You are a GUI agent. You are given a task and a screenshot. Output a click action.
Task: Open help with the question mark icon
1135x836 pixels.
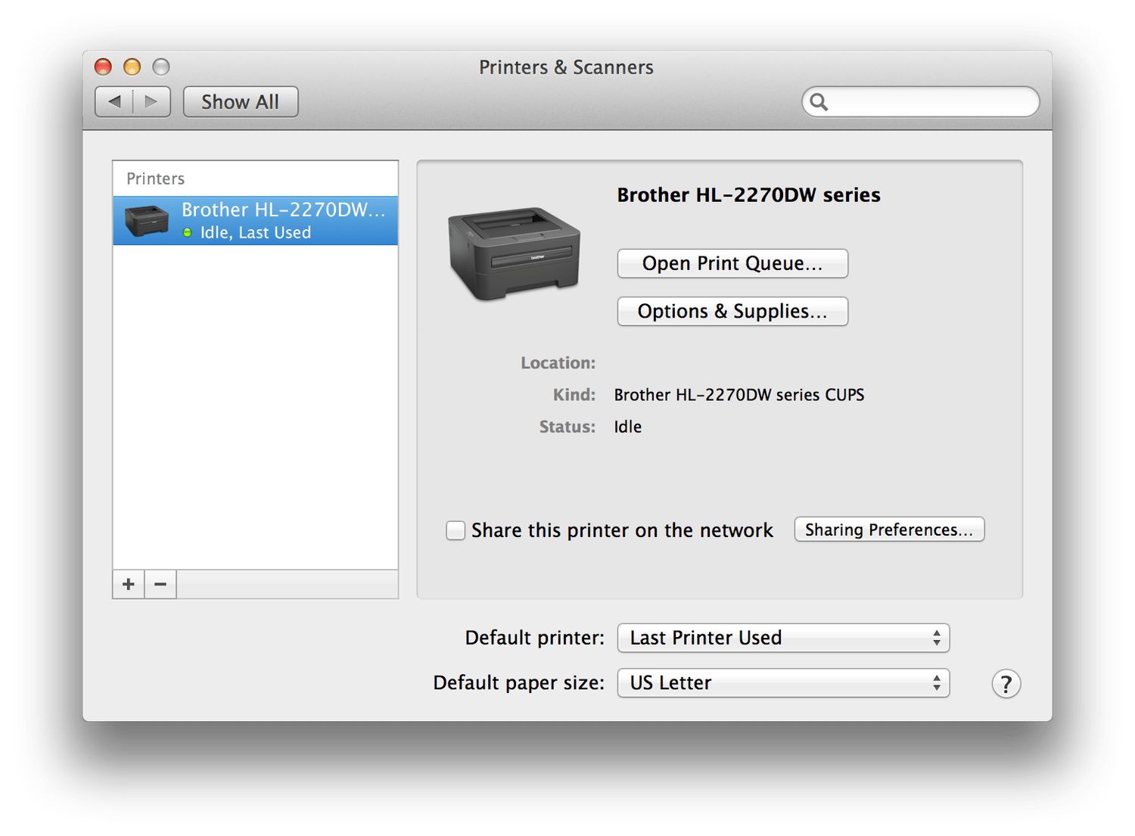click(1006, 684)
